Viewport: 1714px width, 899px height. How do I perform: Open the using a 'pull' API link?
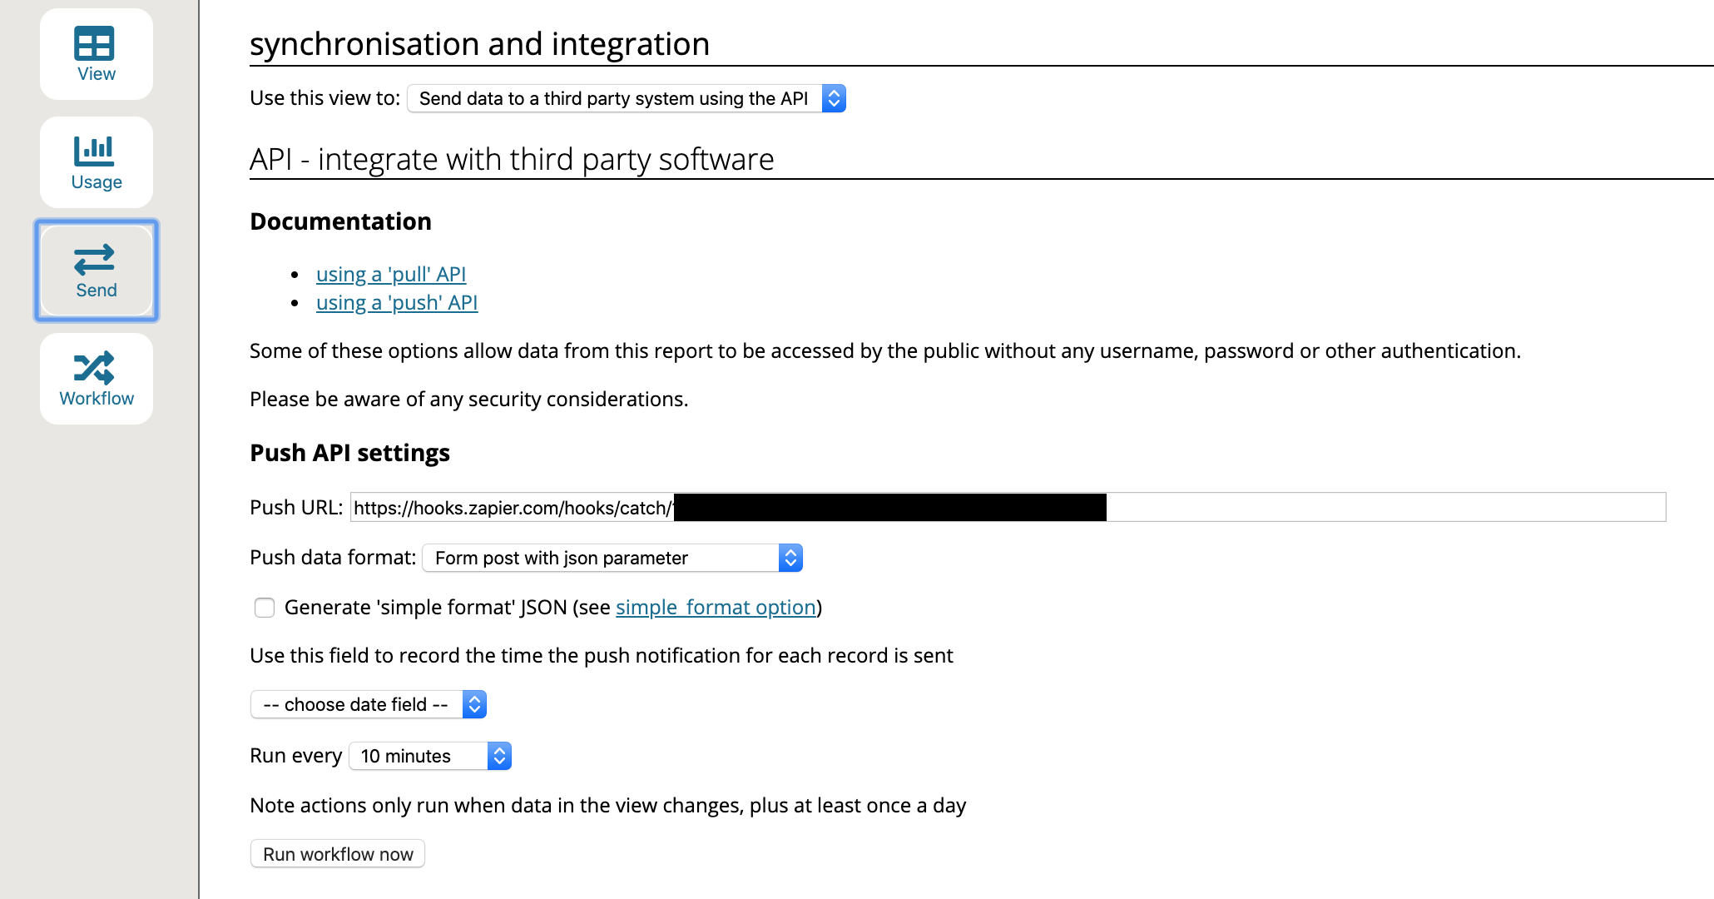coord(391,274)
